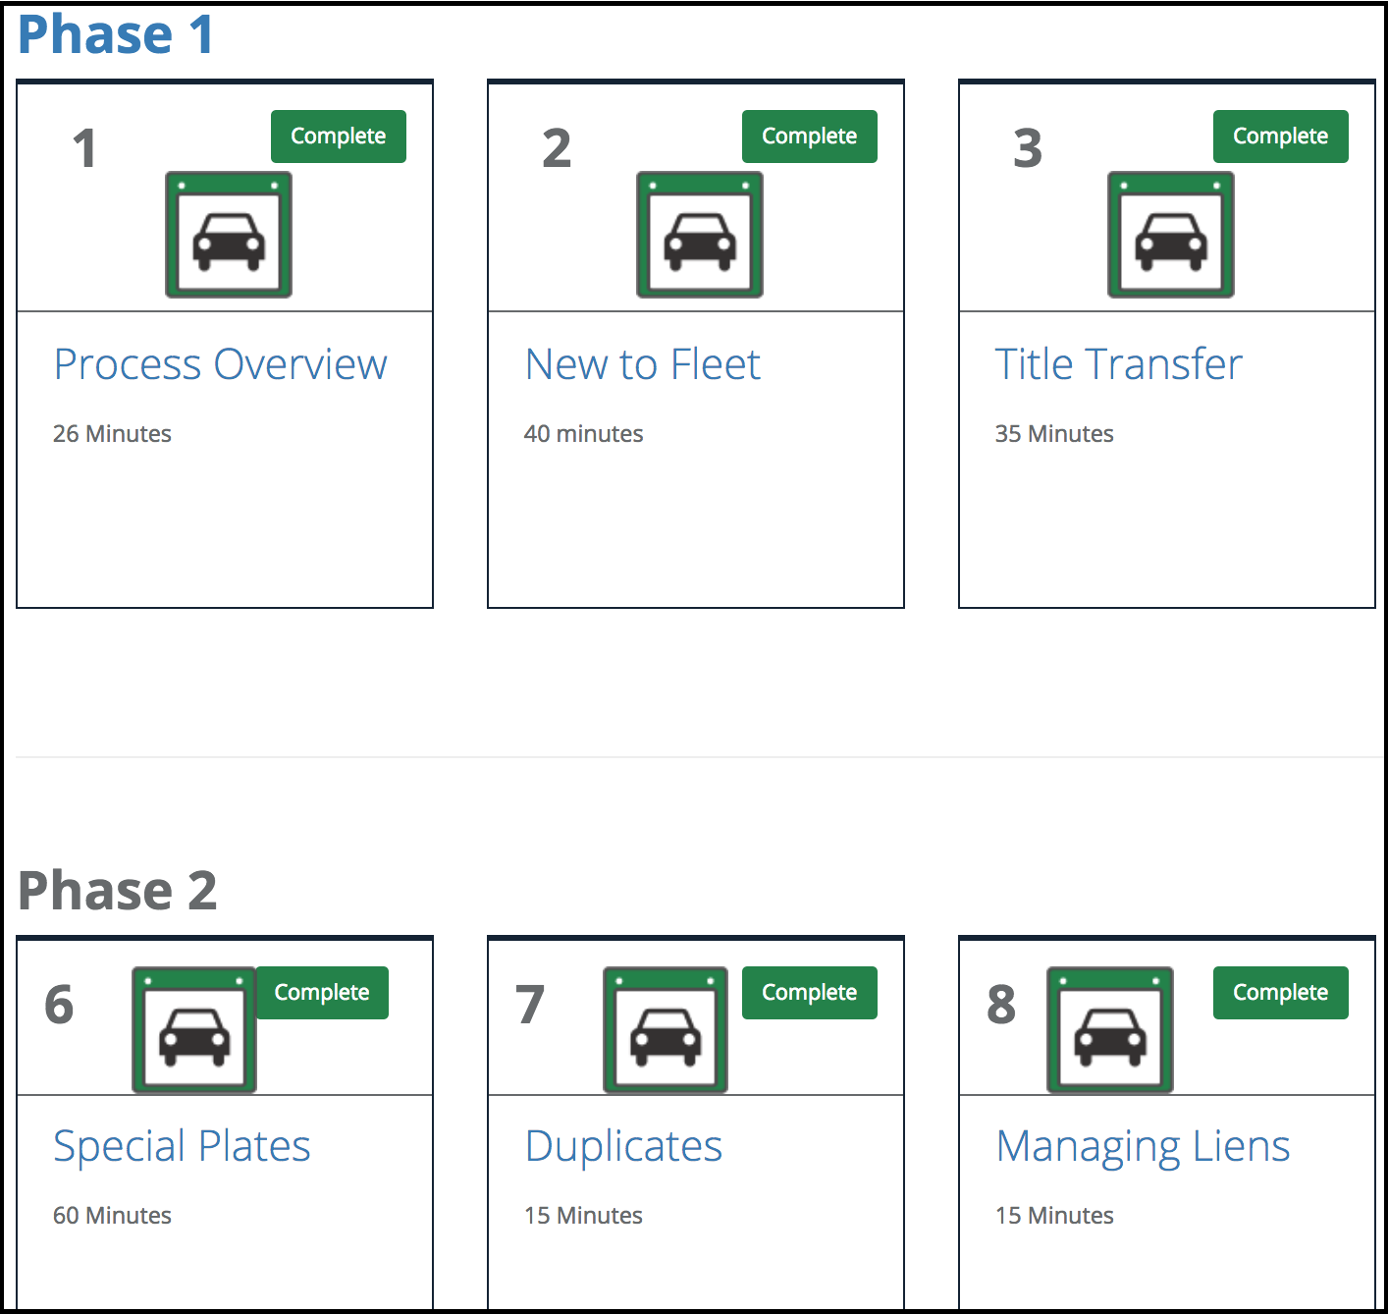The height and width of the screenshot is (1314, 1388).
Task: Open the Process Overview course link
Action: tap(221, 364)
